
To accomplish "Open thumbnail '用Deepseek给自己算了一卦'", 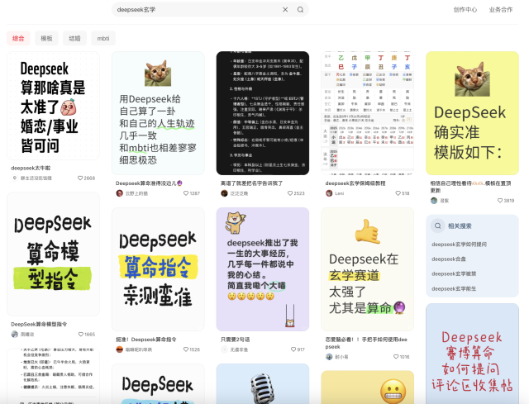I will [x=158, y=113].
